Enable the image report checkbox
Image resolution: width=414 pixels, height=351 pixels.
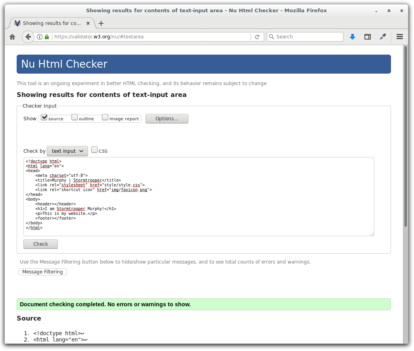(x=105, y=118)
